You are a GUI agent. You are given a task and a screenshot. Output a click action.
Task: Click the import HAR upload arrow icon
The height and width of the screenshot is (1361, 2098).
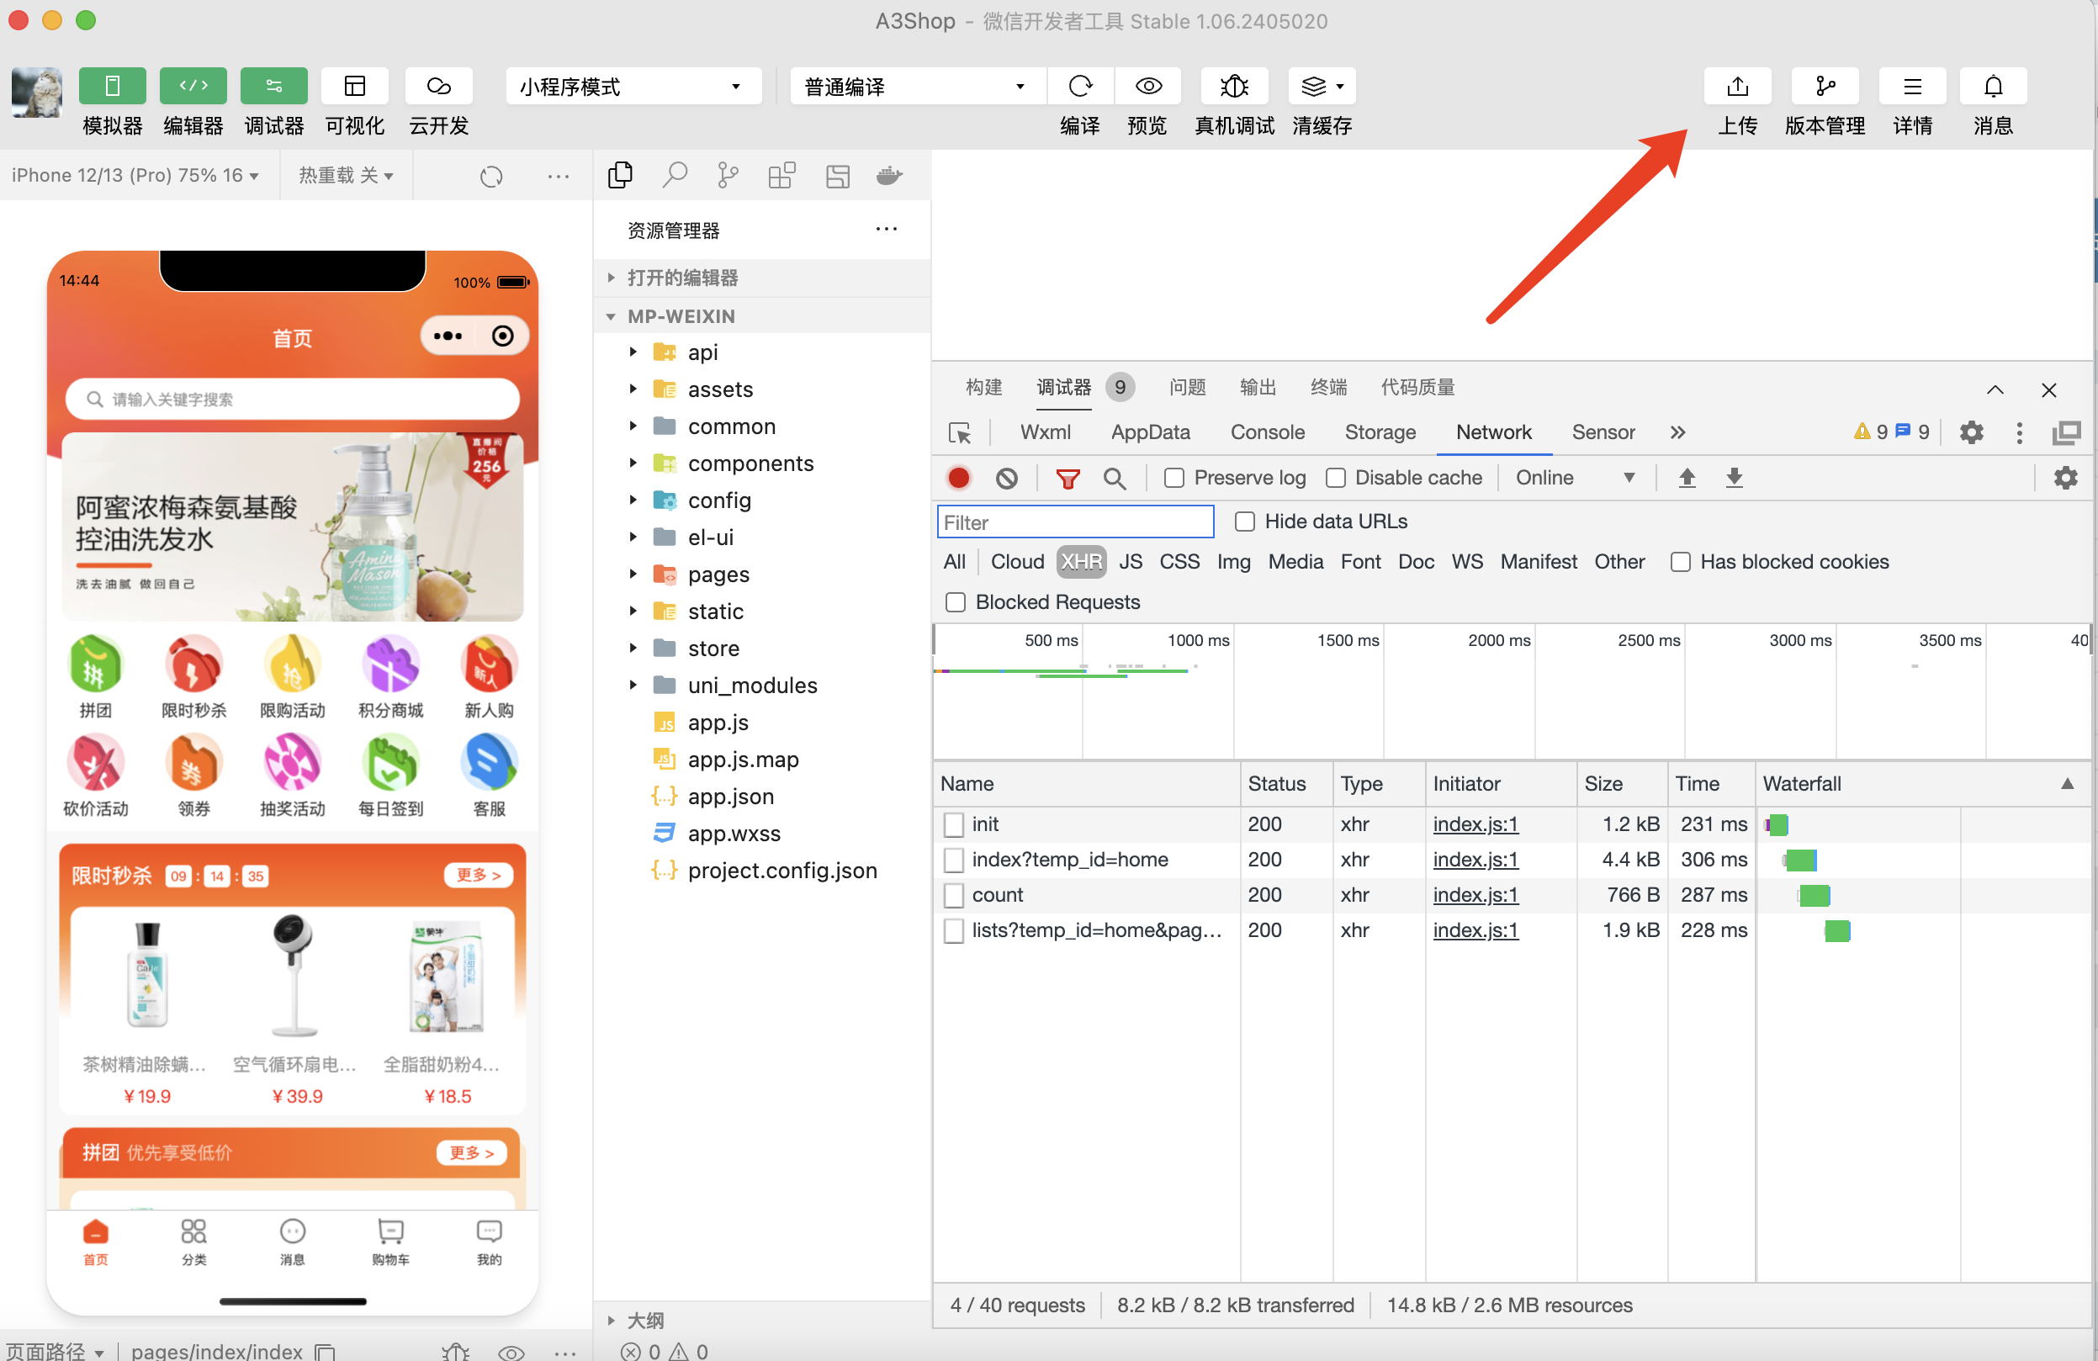coord(1687,478)
